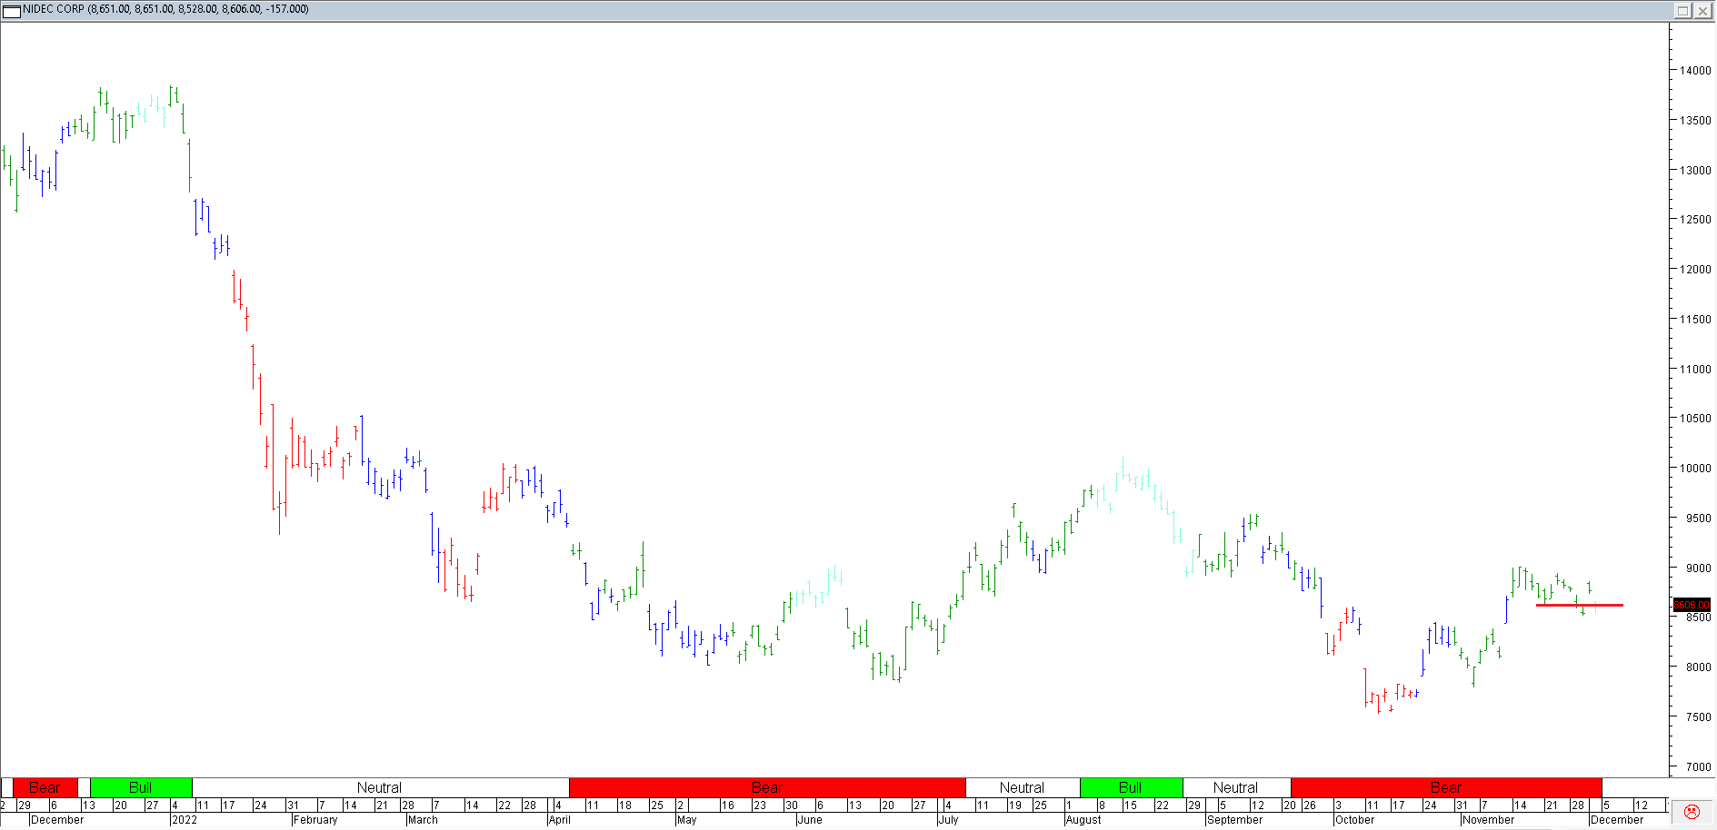Click the 9000 price axis label
Image resolution: width=1717 pixels, height=830 pixels.
1699,568
